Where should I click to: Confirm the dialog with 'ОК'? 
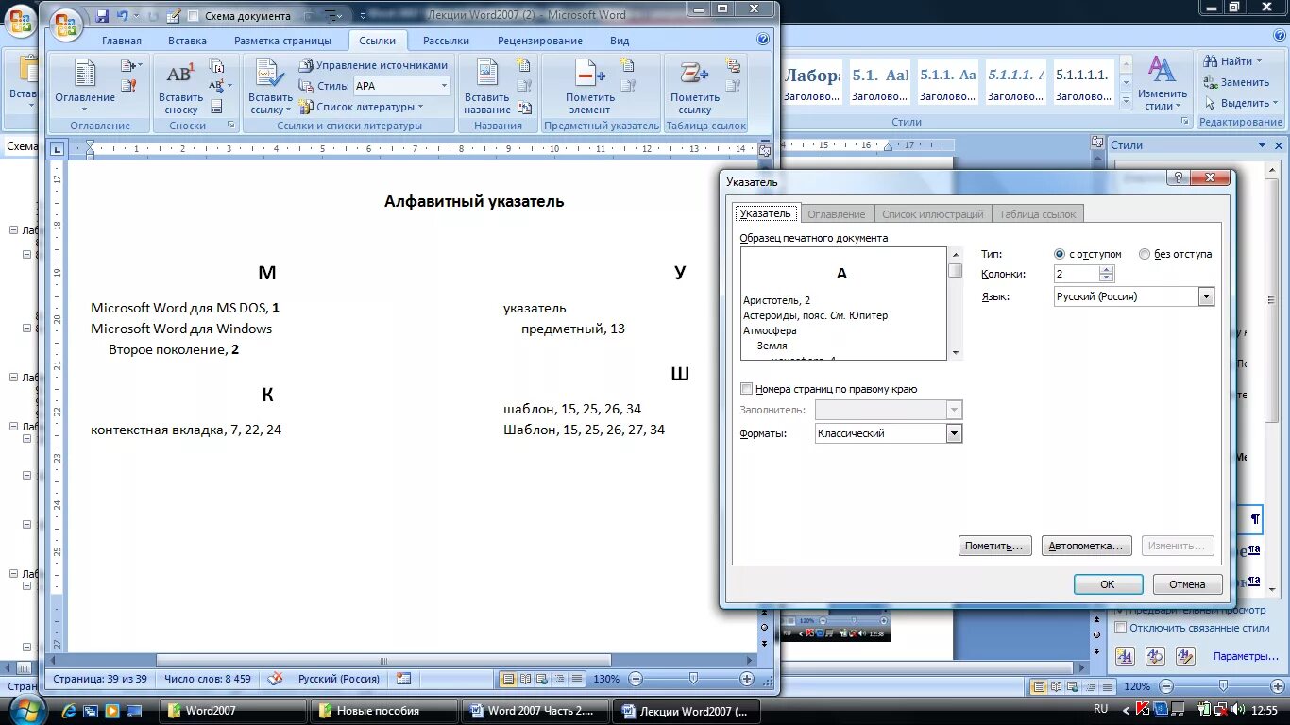coord(1108,584)
